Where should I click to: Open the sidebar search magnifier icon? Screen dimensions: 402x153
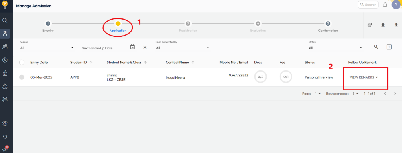coord(5,20)
